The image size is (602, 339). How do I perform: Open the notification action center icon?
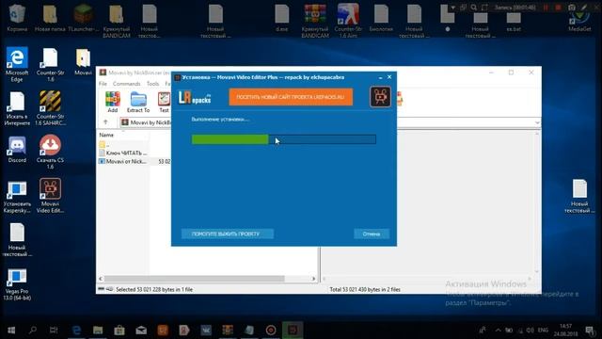pyautogui.click(x=590, y=331)
